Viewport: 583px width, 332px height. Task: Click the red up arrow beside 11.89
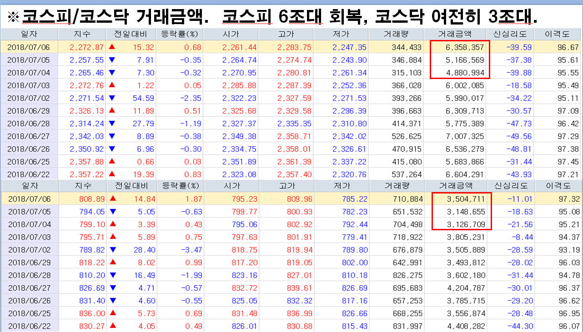(x=112, y=111)
